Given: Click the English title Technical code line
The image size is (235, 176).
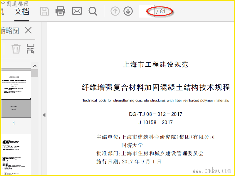Looking at the screenshot, I should pyautogui.click(x=156, y=100).
